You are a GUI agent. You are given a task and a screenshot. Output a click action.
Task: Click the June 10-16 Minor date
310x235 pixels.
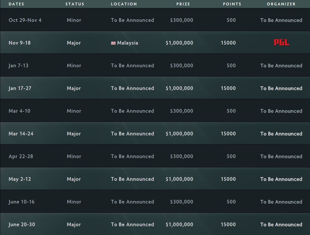click(22, 202)
